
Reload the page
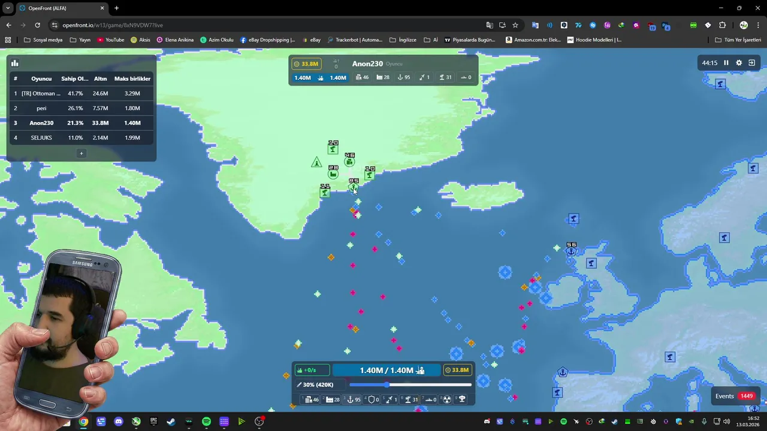[37, 25]
